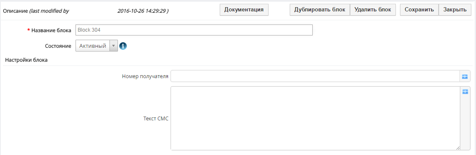476x155 pixels.
Task: Click the Состояние label
Action: (x=58, y=46)
